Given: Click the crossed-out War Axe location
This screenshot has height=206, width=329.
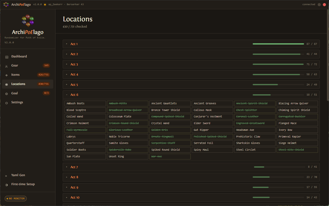Looking at the screenshot, I should [x=170, y=157].
